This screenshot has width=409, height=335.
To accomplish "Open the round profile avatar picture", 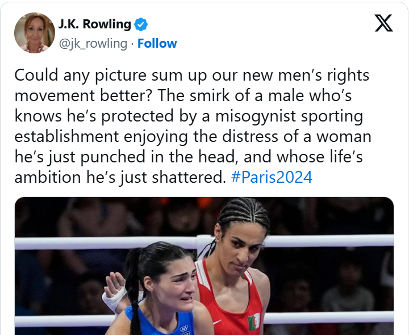I will point(35,33).
